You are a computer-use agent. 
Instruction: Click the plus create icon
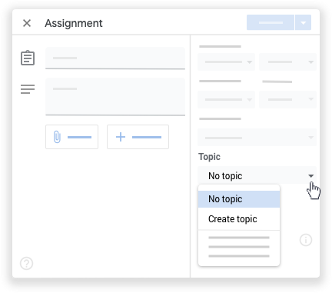(x=121, y=137)
